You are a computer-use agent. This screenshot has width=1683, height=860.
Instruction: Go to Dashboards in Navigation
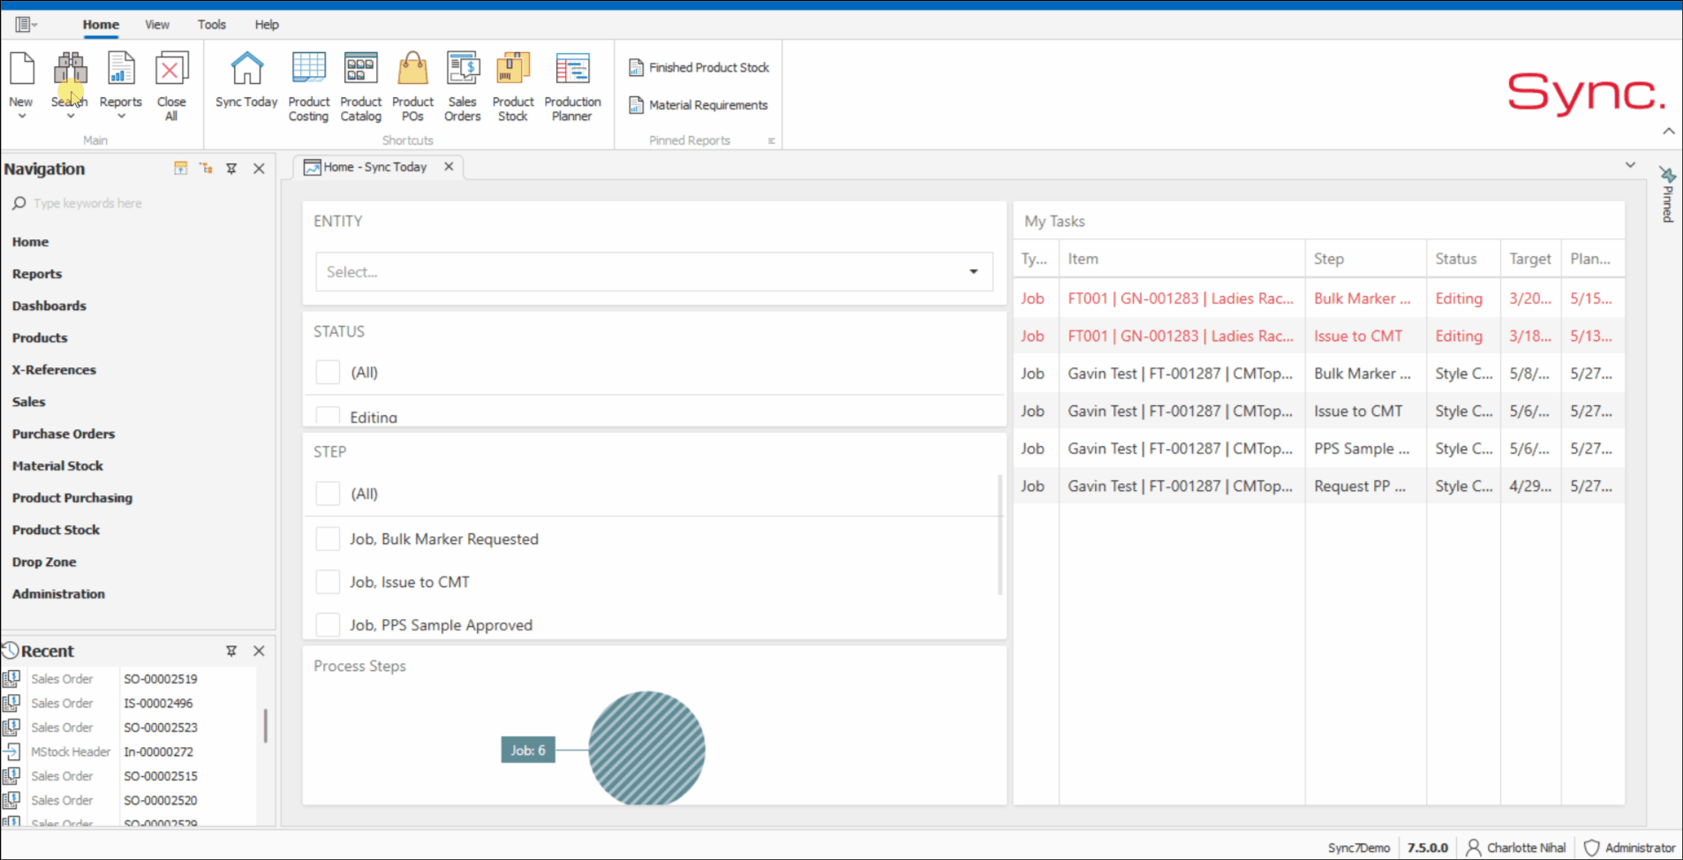(x=49, y=306)
